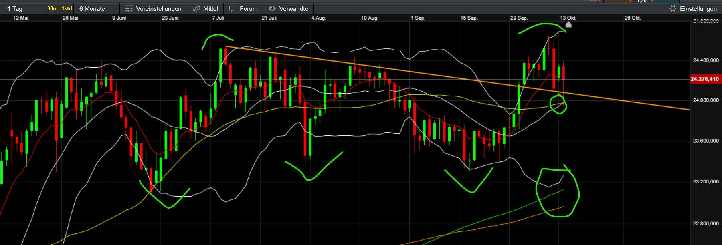Screen dimensions: 722x245
Task: Expand the 6 Monate time range dropdown
Action: coord(92,8)
